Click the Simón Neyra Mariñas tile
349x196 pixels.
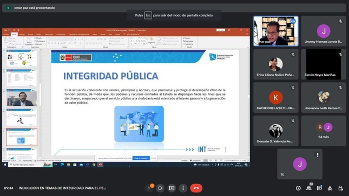(x=324, y=64)
